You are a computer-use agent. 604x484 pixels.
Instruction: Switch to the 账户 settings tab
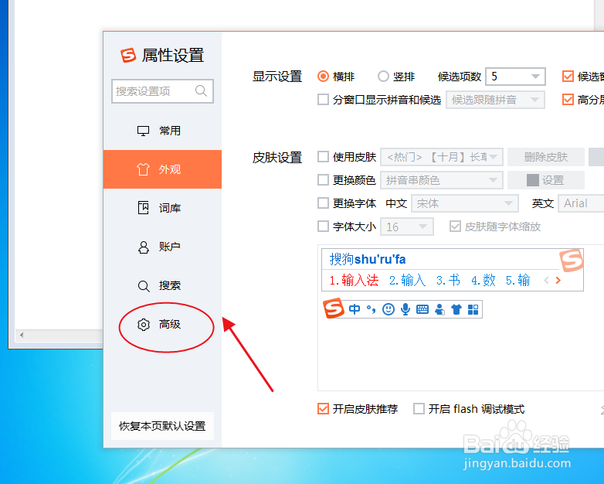click(x=162, y=247)
